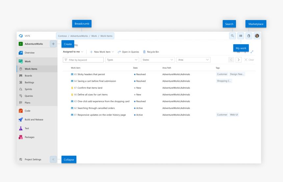Click Shopping C... tag
Screen dimensions: 283x182
click(224, 81)
